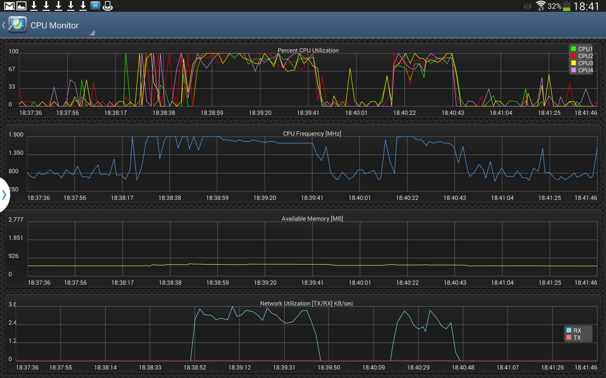Tap the 18:41:26 network time label
Viewport: 606px width, 378px height.
552,367
